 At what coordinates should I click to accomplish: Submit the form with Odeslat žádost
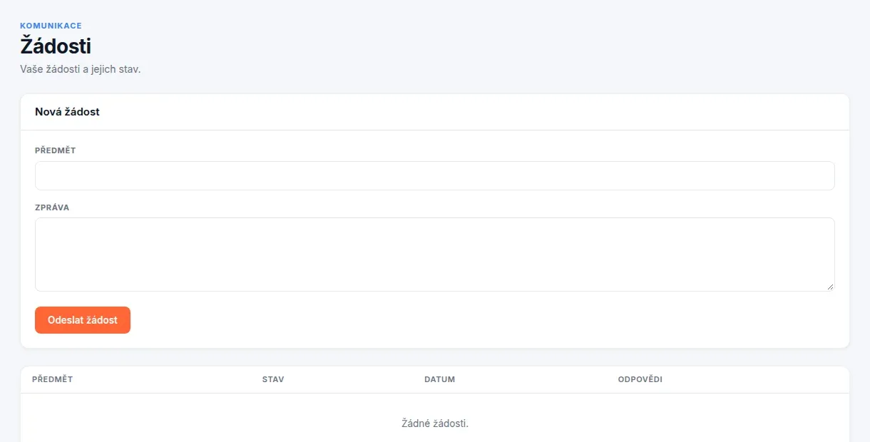click(83, 320)
